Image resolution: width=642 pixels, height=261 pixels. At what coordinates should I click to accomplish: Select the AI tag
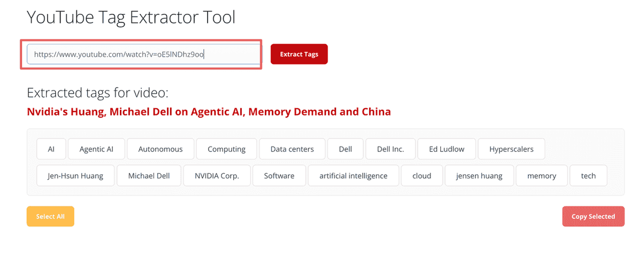click(51, 149)
